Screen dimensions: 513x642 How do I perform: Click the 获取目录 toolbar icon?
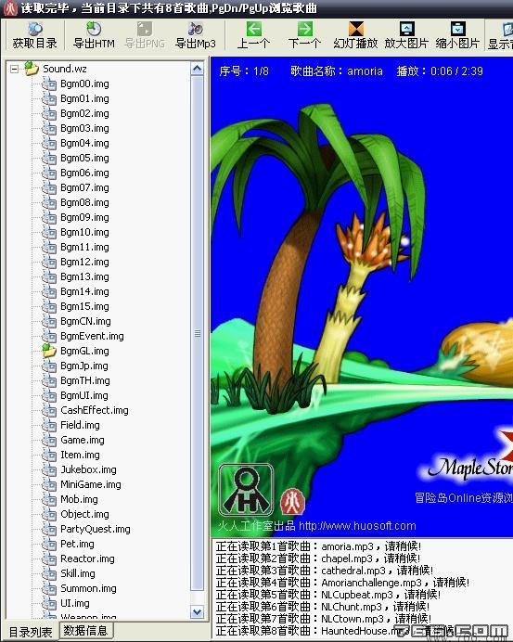[x=35, y=35]
